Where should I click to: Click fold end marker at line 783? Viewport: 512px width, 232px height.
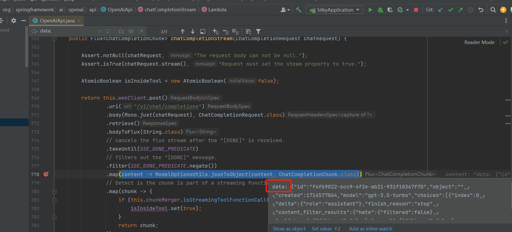[55, 217]
